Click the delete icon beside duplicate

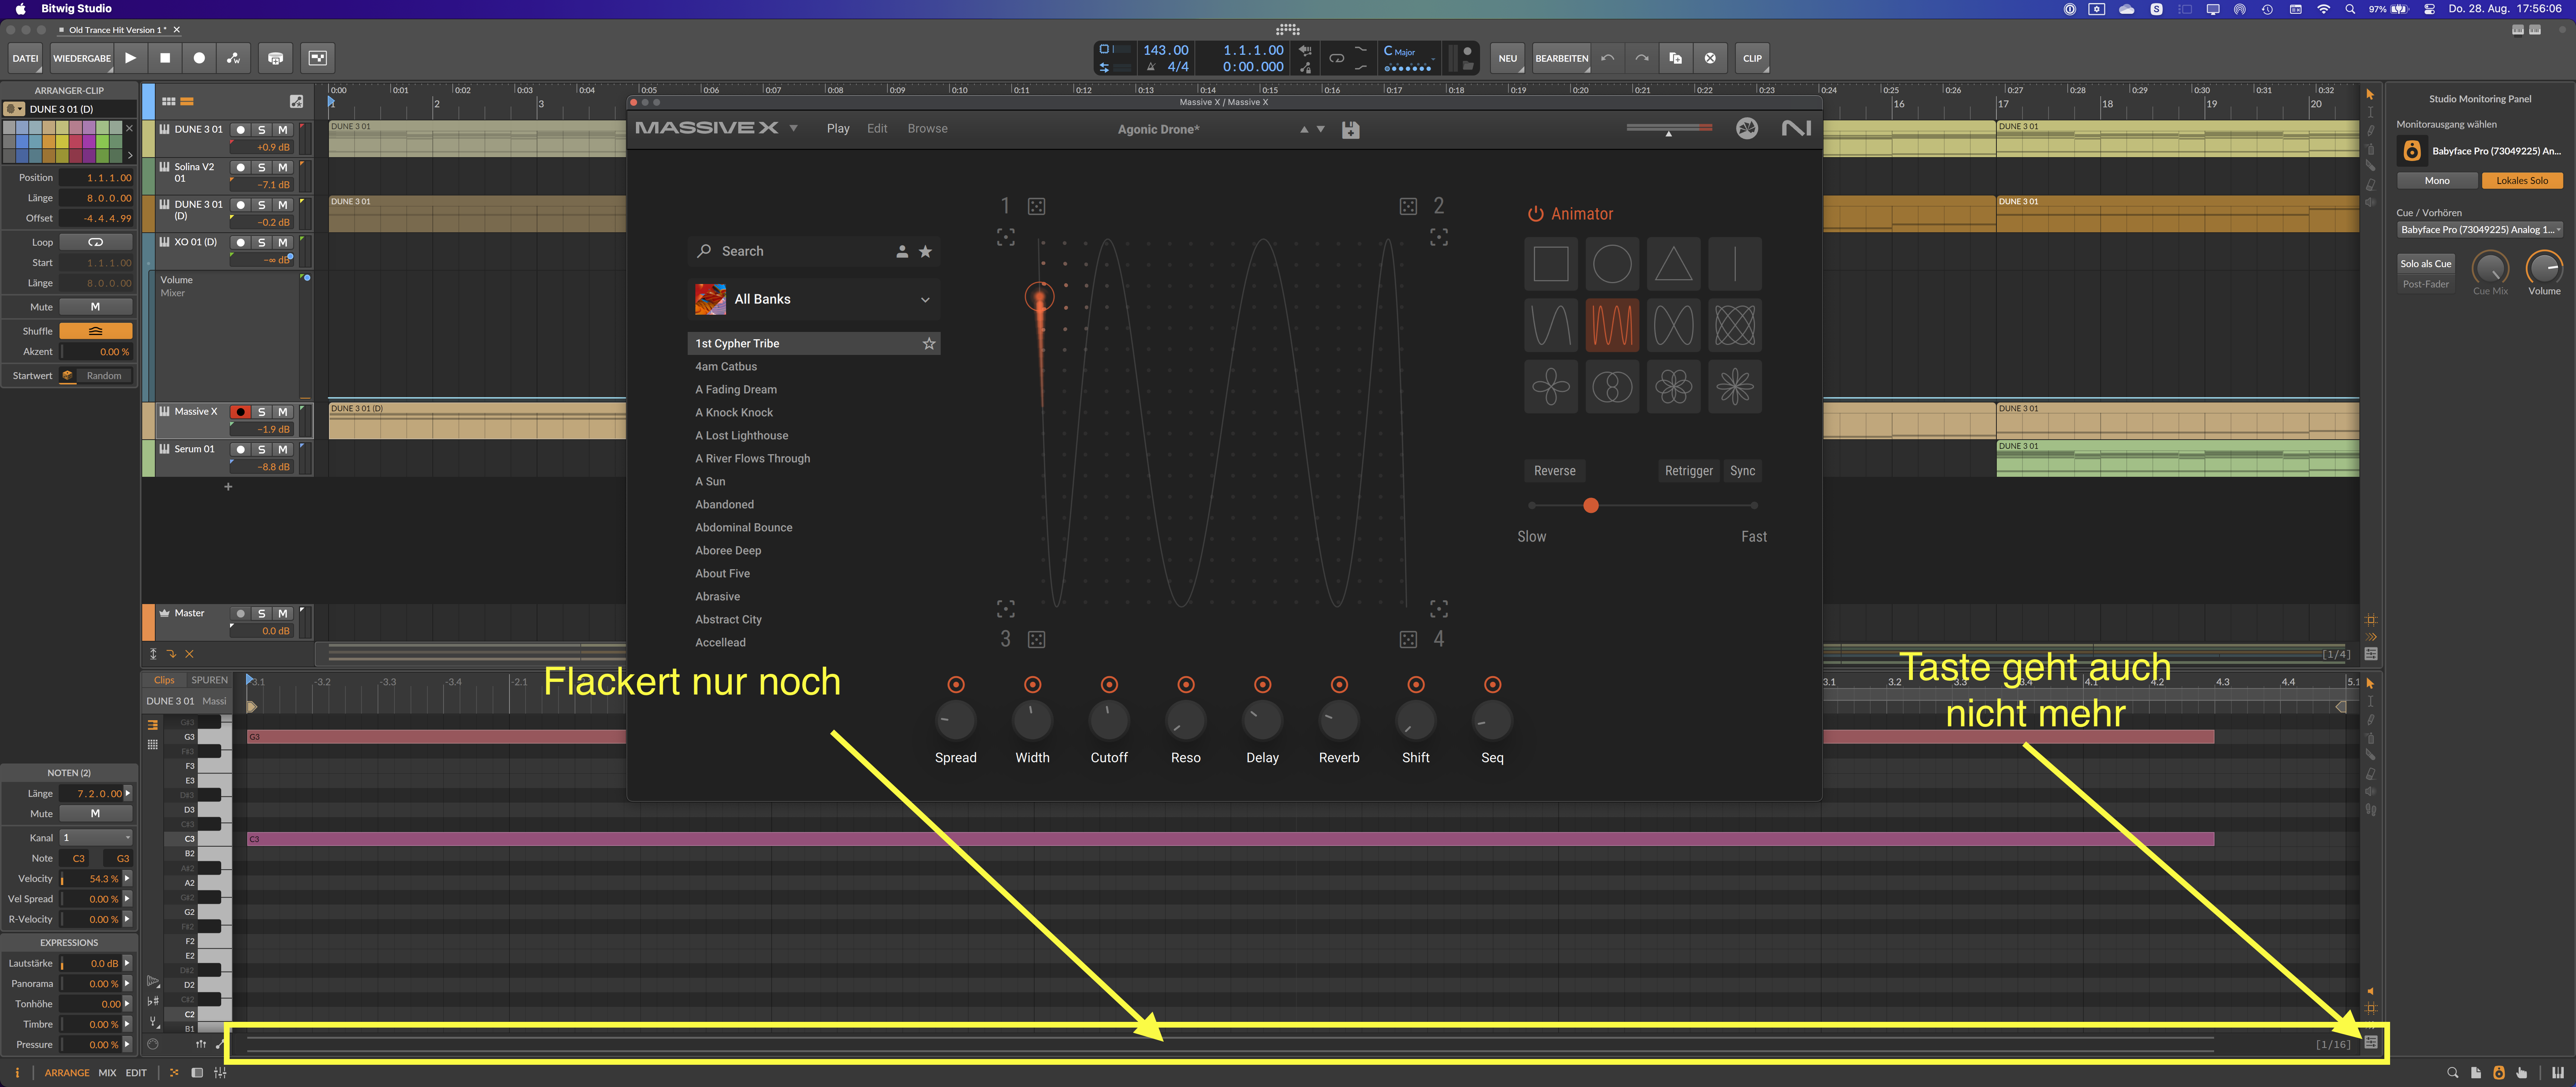point(1710,58)
